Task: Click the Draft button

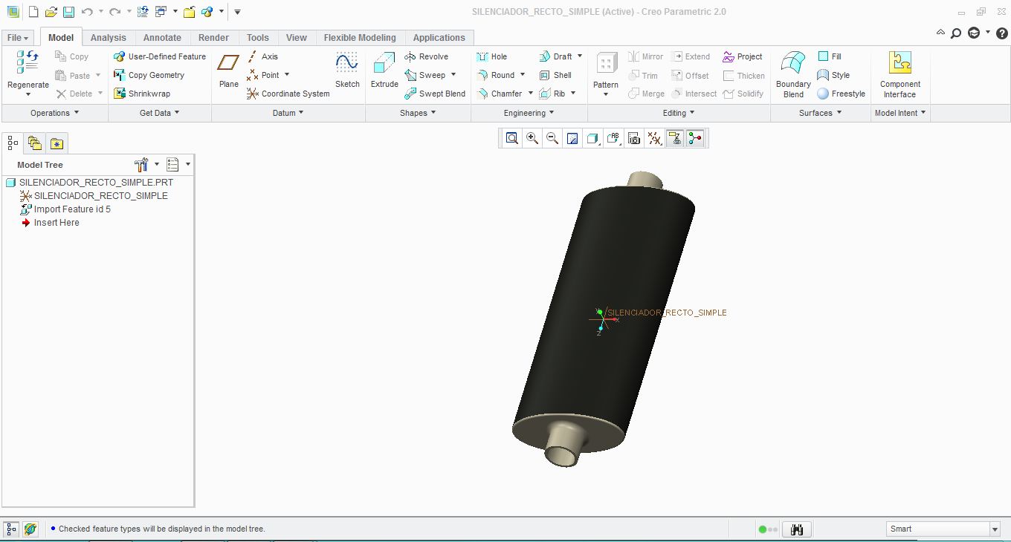Action: (555, 56)
